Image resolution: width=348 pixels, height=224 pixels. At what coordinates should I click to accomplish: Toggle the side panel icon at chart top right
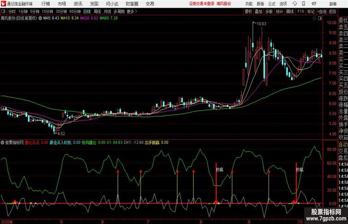pyautogui.click(x=320, y=18)
